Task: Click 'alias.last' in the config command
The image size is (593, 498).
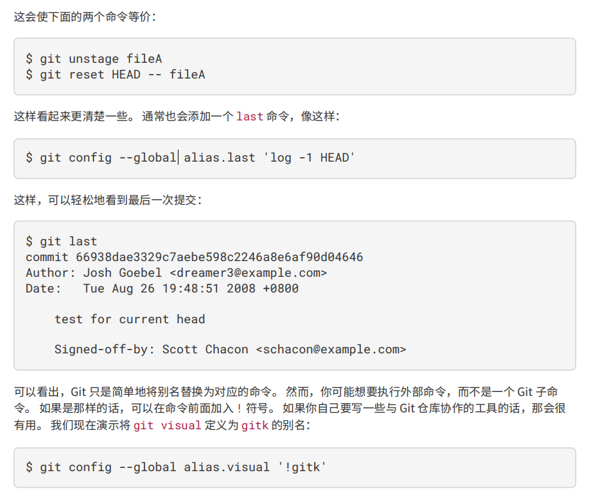Action: (x=219, y=158)
